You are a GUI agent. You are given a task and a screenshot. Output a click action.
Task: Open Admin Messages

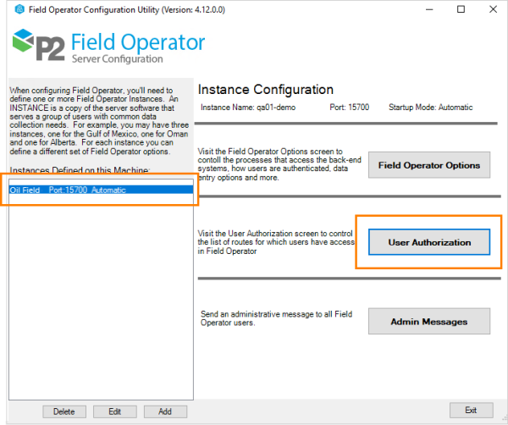click(x=429, y=322)
